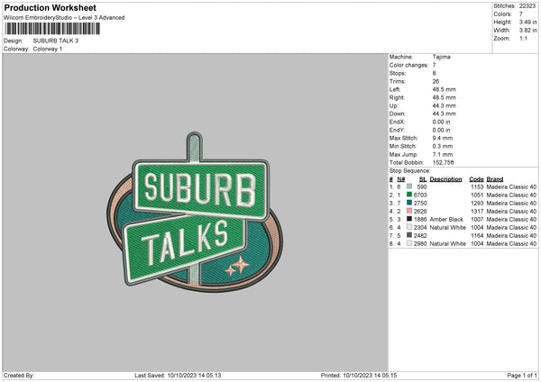Select the Tajima machine value
The height and width of the screenshot is (382, 541).
442,57
